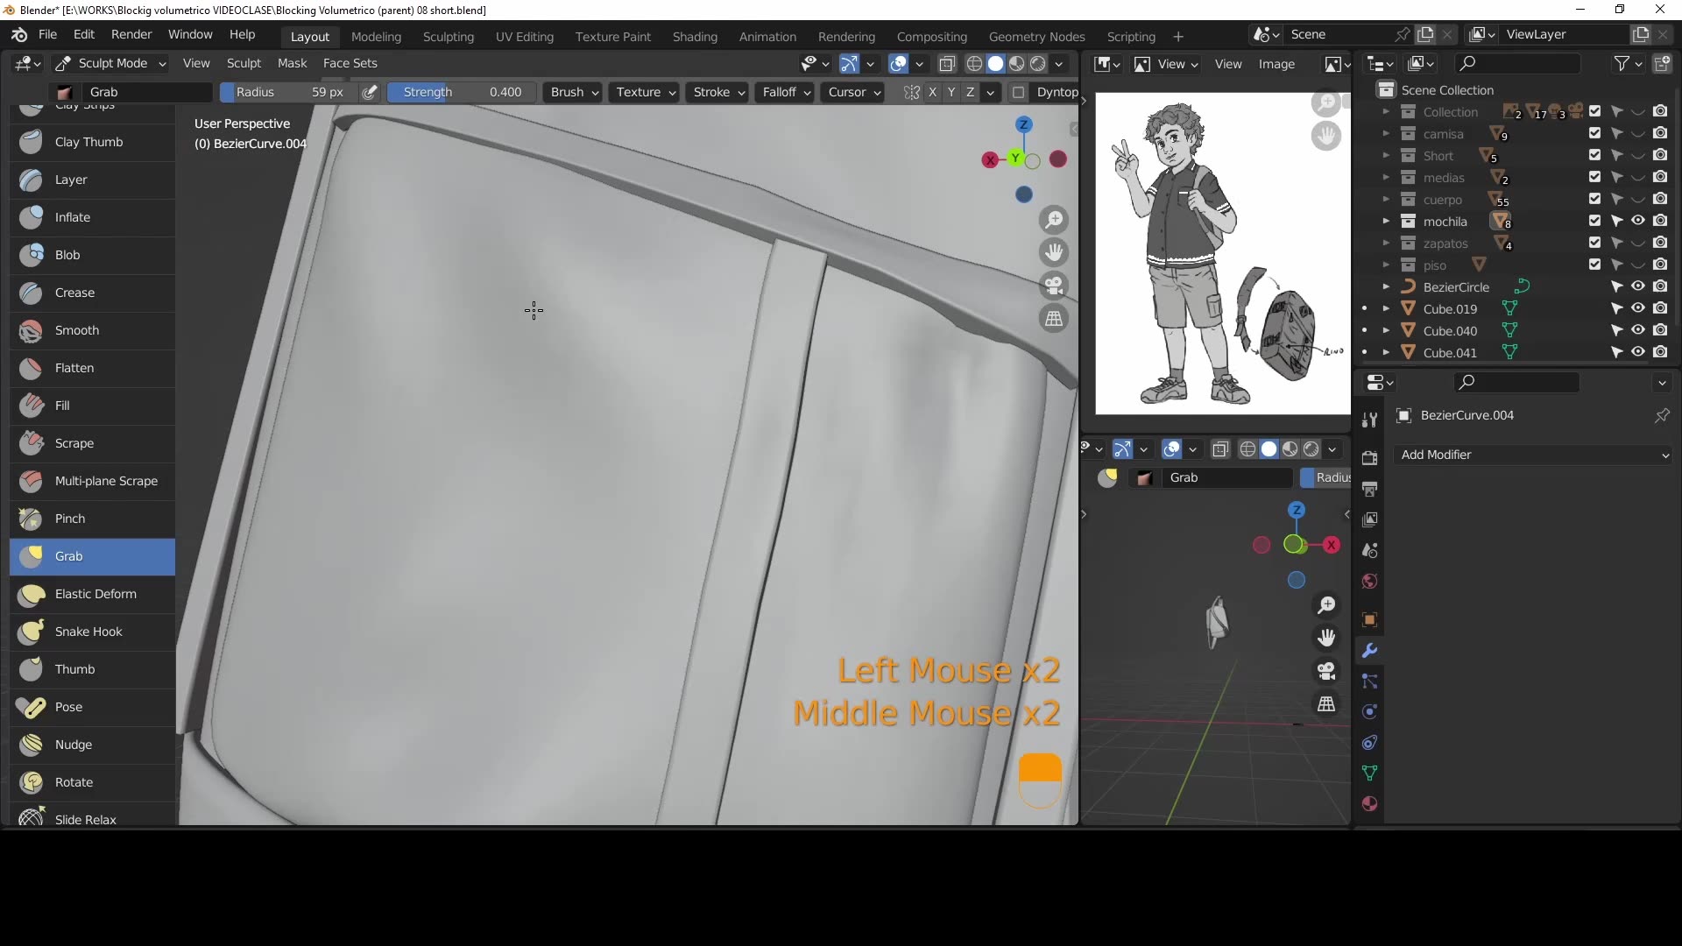The height and width of the screenshot is (946, 1682).
Task: Click the Add Modifier button
Action: (x=1534, y=455)
